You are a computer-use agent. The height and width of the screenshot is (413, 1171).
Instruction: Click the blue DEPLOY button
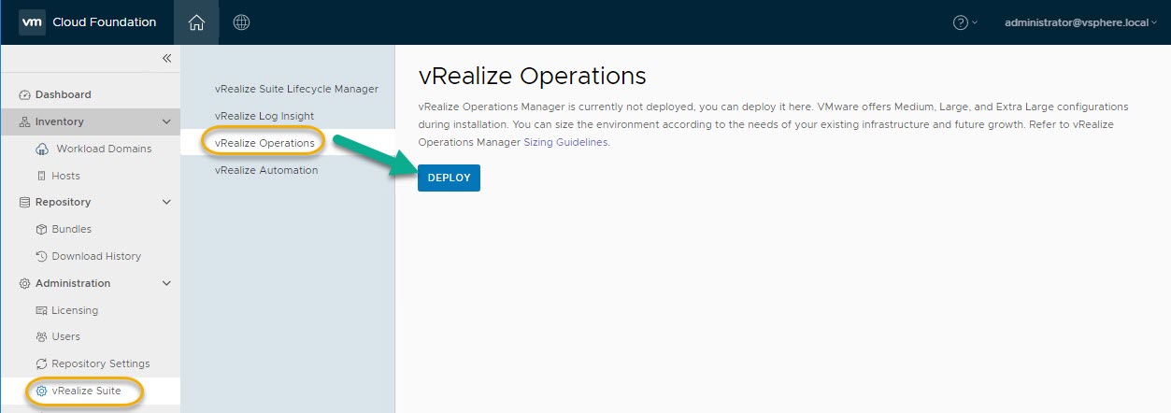pyautogui.click(x=449, y=178)
